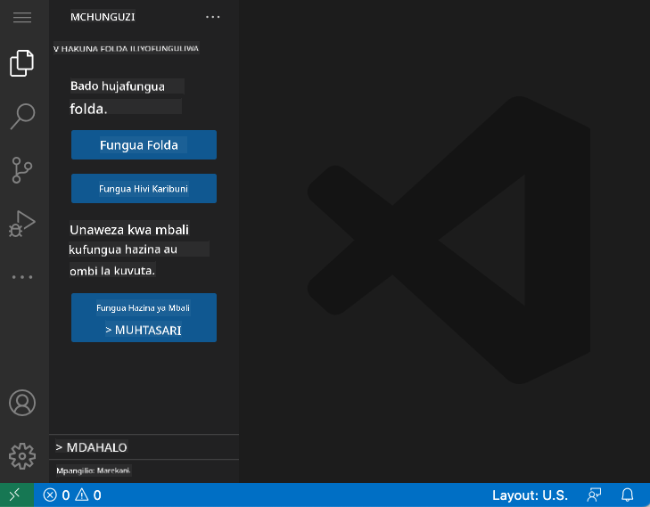The image size is (650, 507).
Task: Open the Explorer view in activity bar
Action: click(22, 63)
